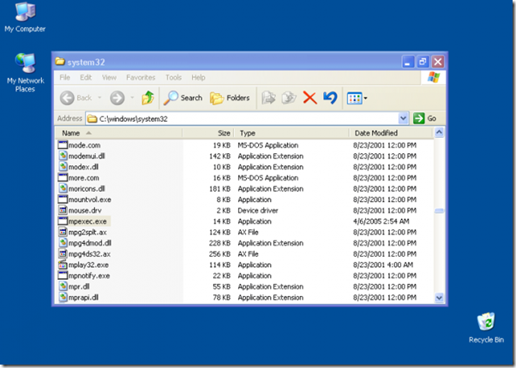Click the scrollbar up arrow
Screen dimensions: 516x368
click(439, 133)
